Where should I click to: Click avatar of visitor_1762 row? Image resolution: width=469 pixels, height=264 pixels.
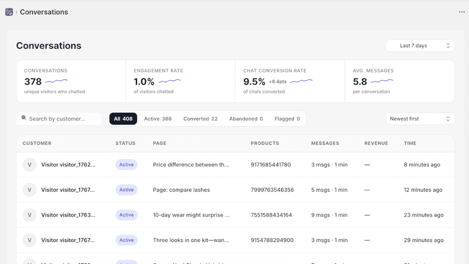[29, 165]
